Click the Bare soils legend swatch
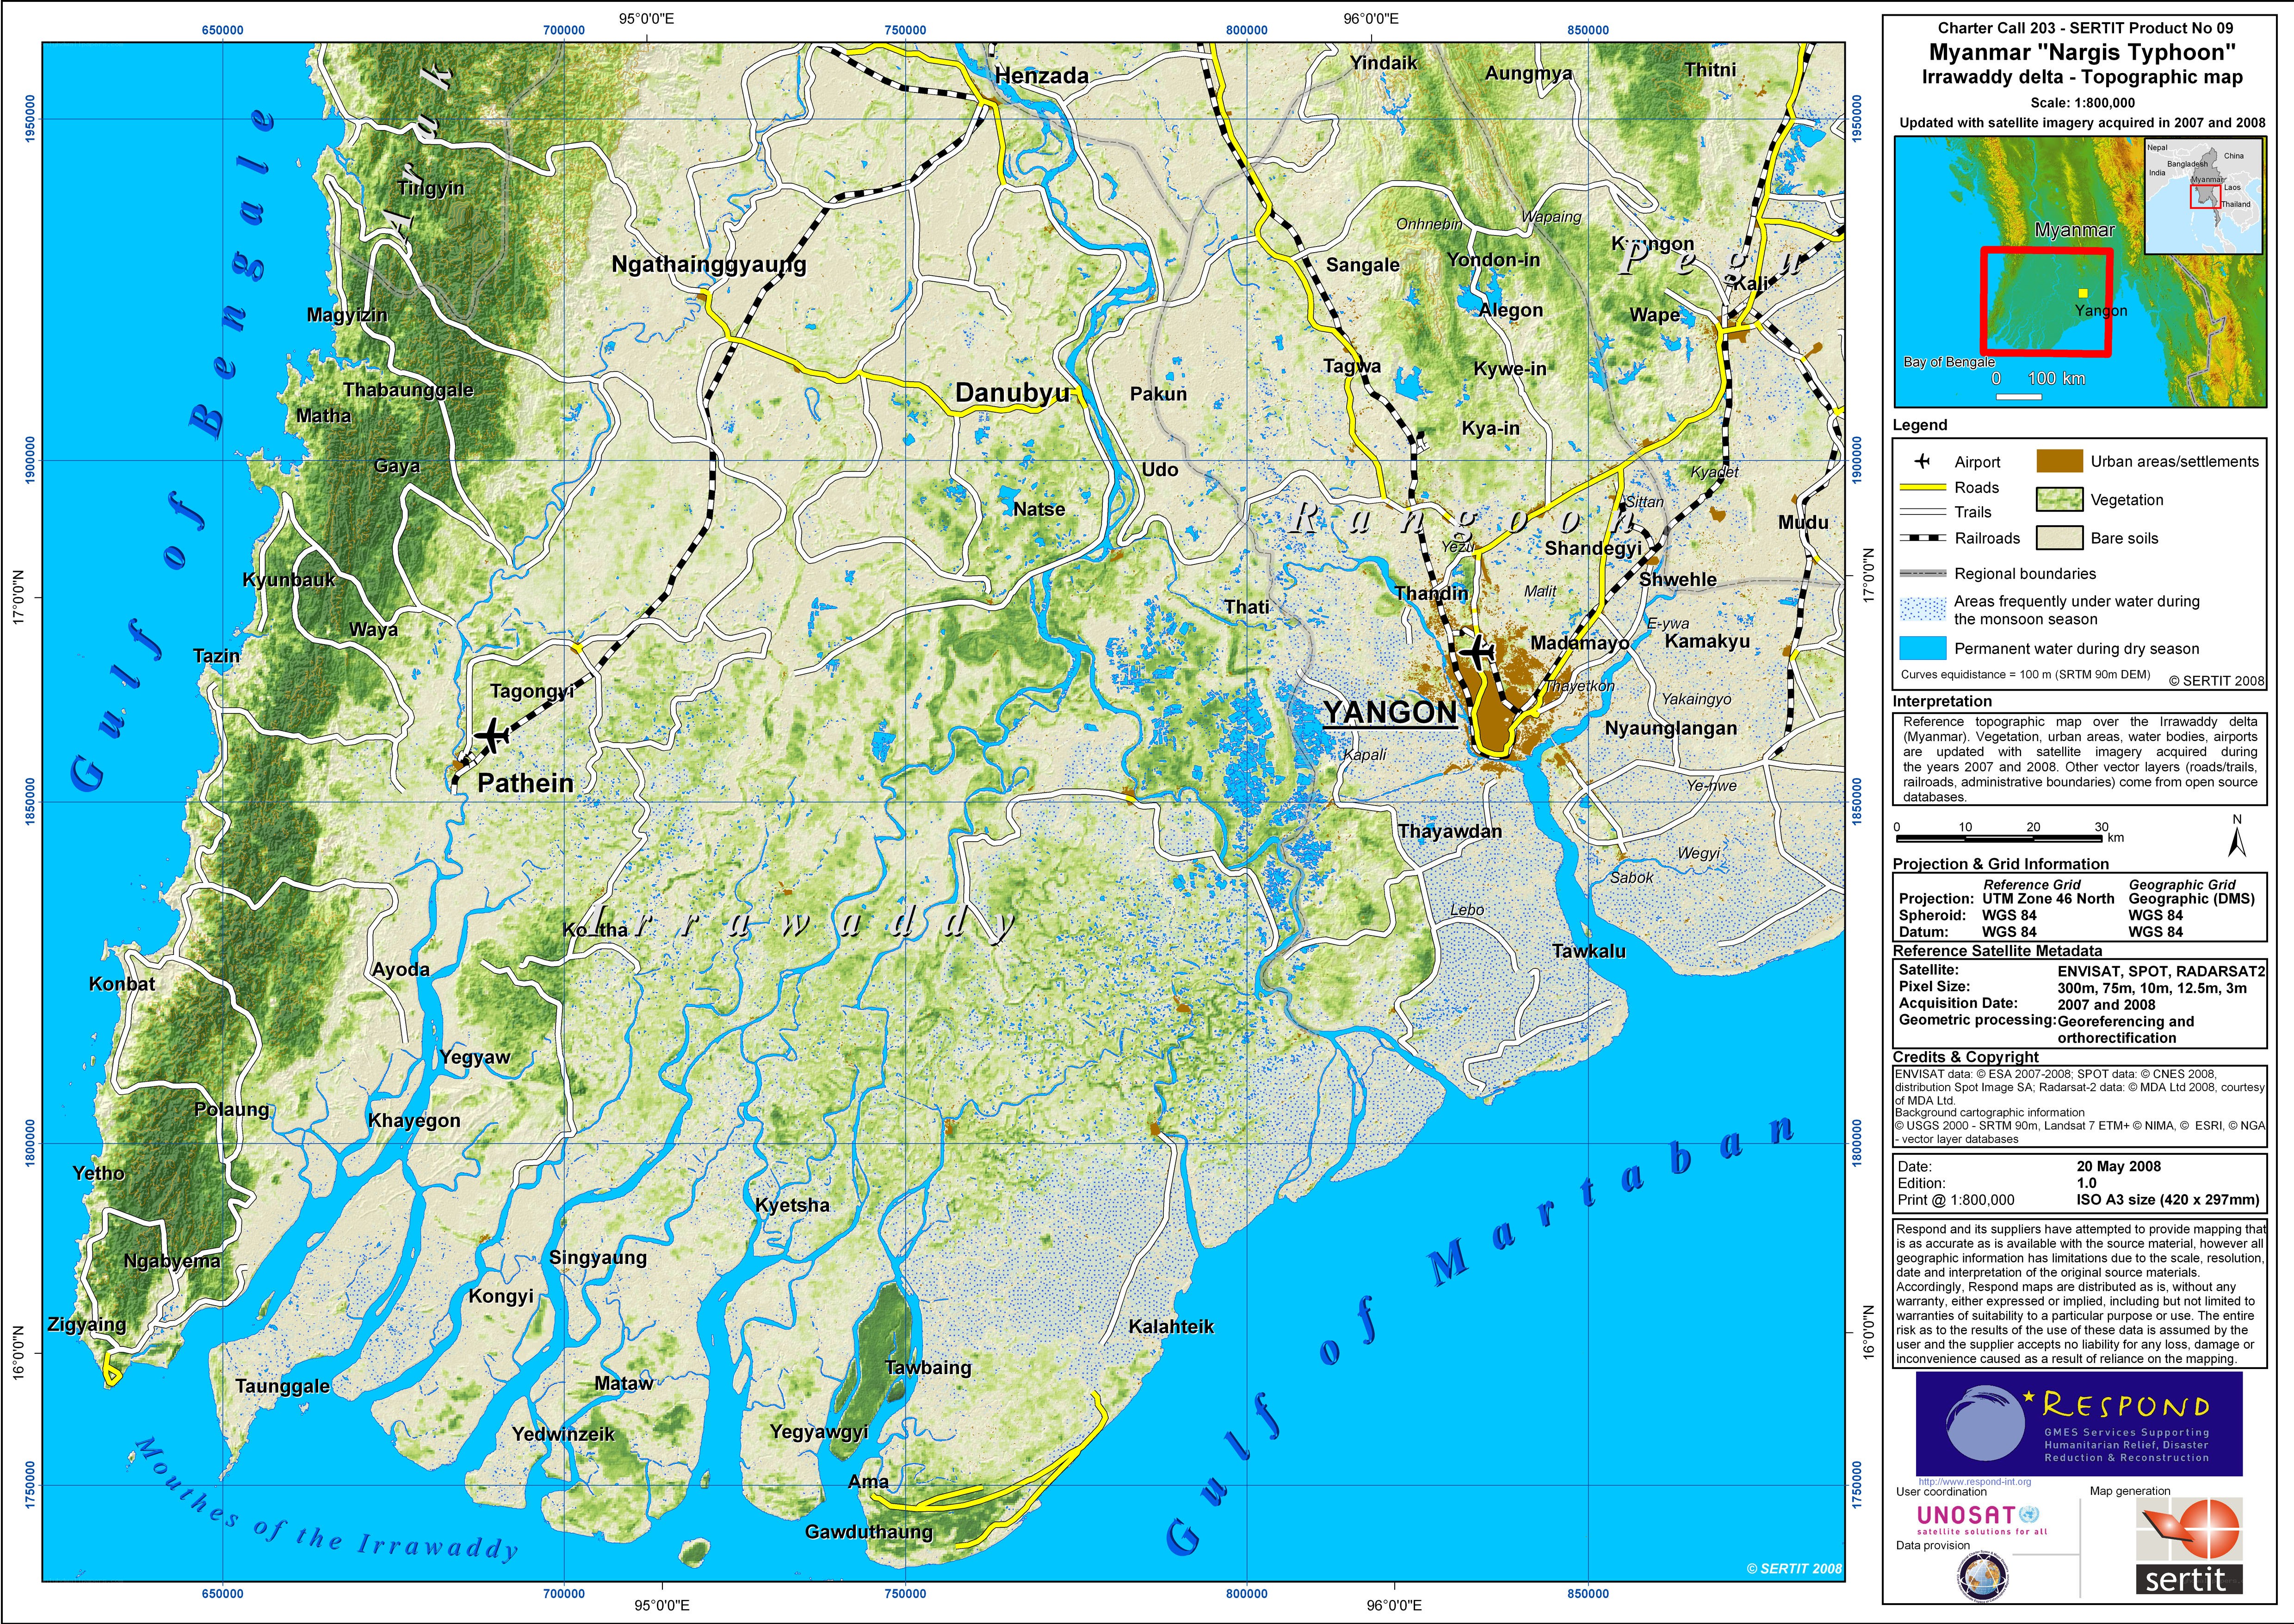The width and height of the screenshot is (2294, 1624). pos(2060,538)
